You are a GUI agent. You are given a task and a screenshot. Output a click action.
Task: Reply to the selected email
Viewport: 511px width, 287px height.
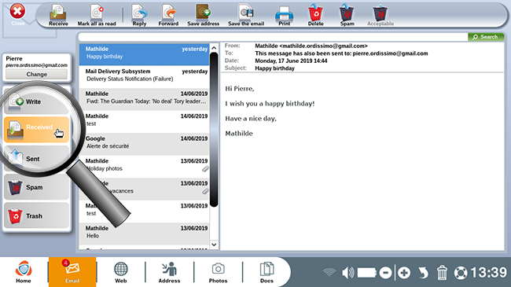tap(139, 15)
